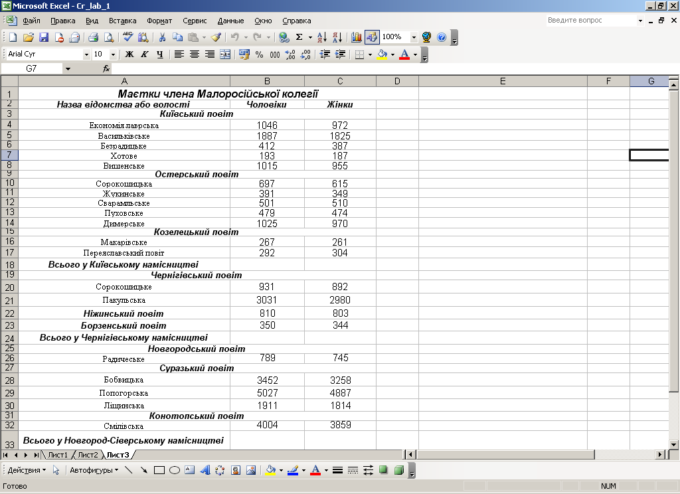The image size is (680, 494).
Task: Increase indent icon in formatting toolbar
Action: tap(340, 54)
